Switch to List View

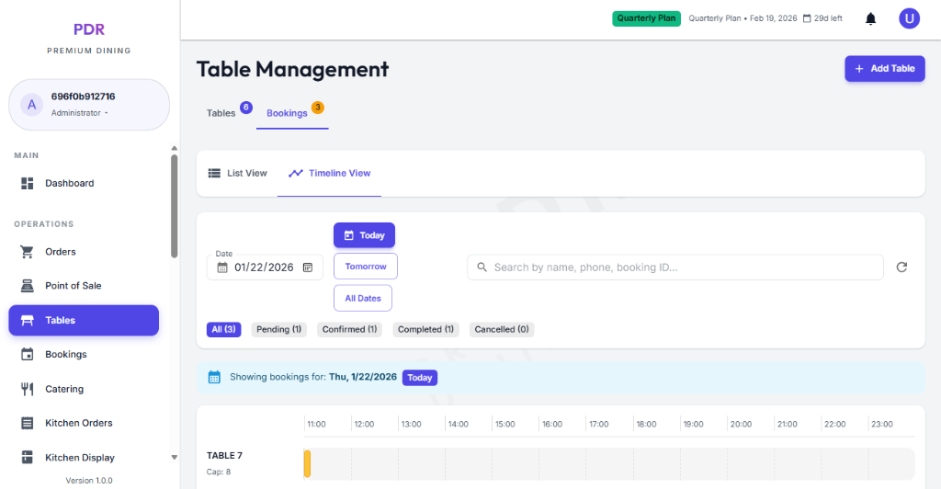[x=238, y=173]
